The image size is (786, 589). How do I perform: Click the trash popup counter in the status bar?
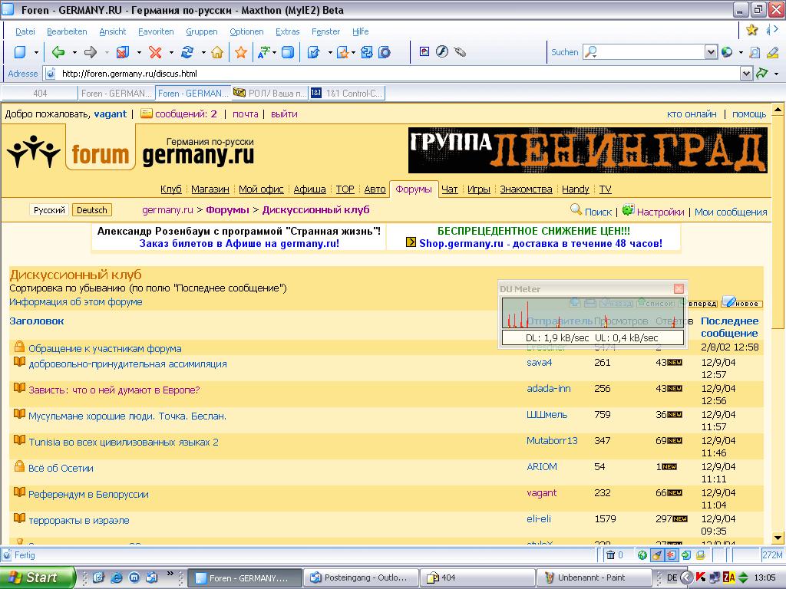point(615,555)
